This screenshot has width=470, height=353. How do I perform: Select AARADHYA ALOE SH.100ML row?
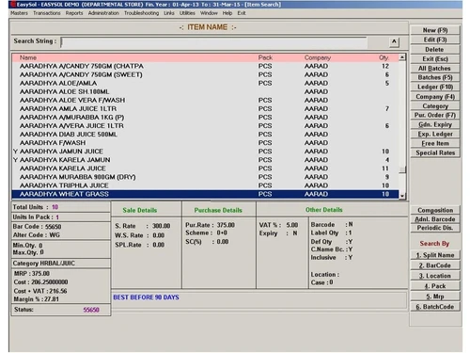[205, 91]
